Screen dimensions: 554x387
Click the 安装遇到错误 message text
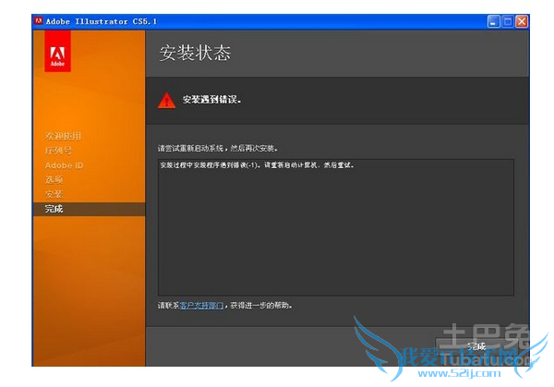tap(212, 100)
